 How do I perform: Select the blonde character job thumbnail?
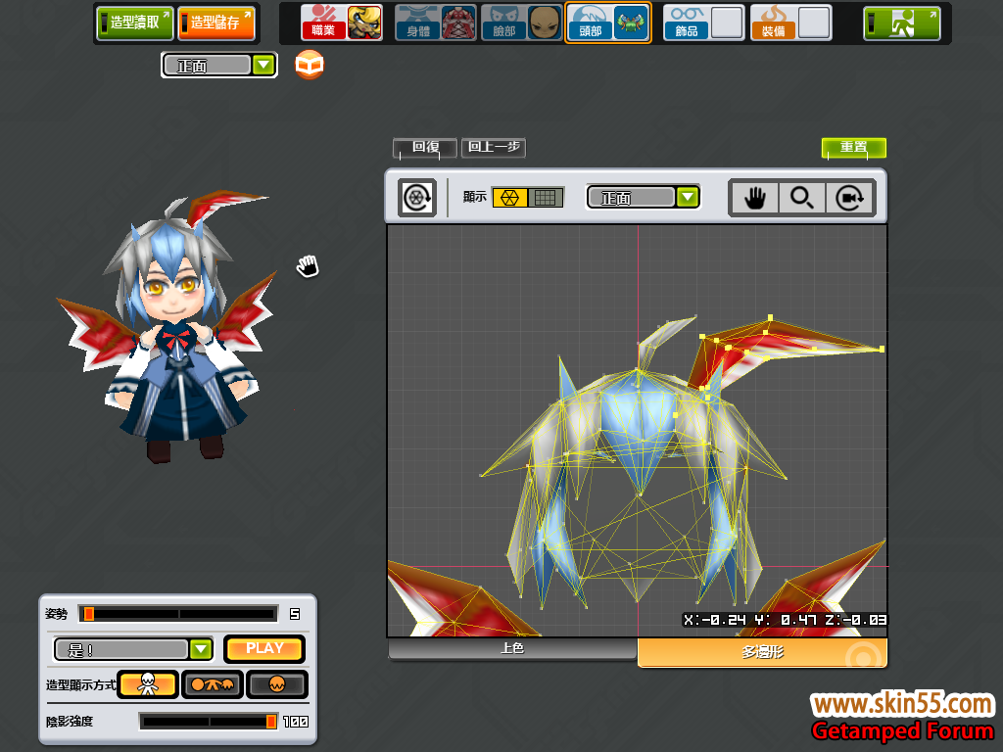coord(364,23)
